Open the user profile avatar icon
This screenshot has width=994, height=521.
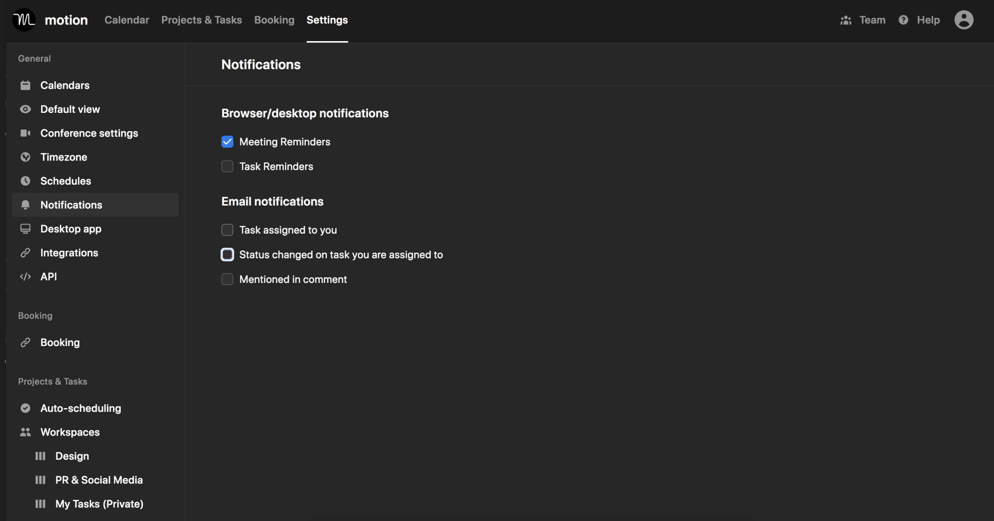(964, 20)
